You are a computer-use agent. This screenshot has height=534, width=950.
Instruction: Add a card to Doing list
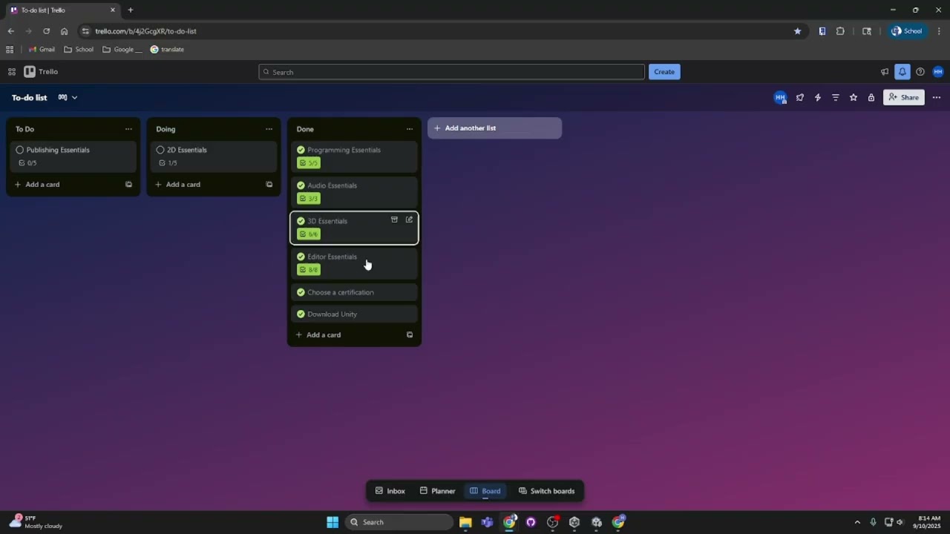coord(206,185)
